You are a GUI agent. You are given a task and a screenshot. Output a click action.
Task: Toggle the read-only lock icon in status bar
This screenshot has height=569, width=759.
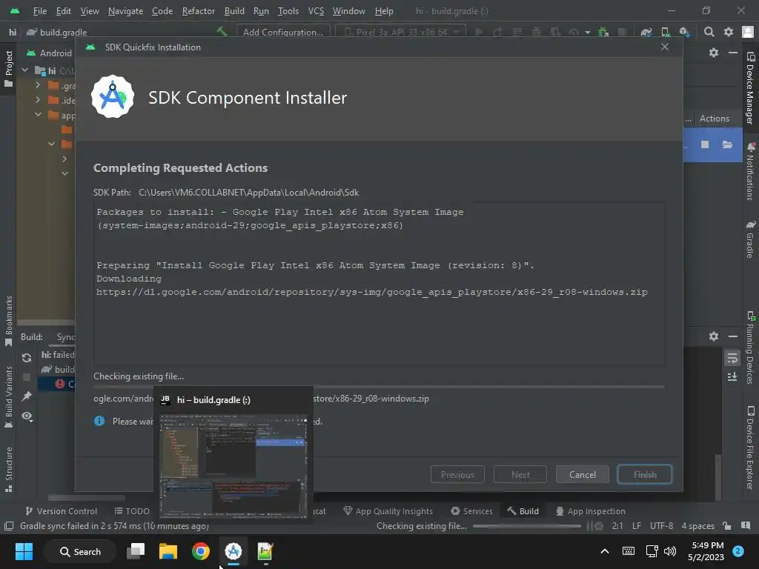tap(726, 526)
